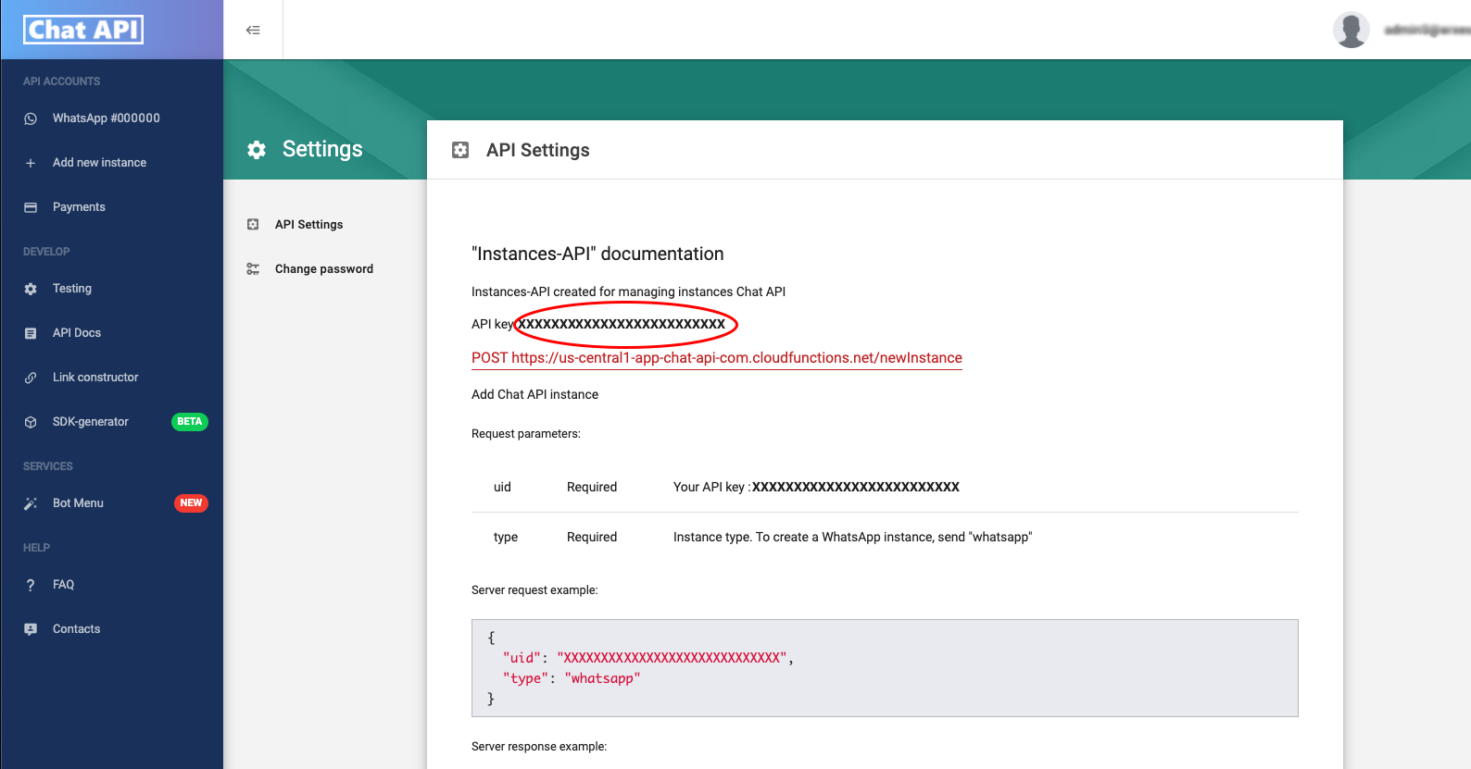This screenshot has width=1471, height=769.
Task: Open the SDK-generator cube icon
Action: tap(31, 422)
